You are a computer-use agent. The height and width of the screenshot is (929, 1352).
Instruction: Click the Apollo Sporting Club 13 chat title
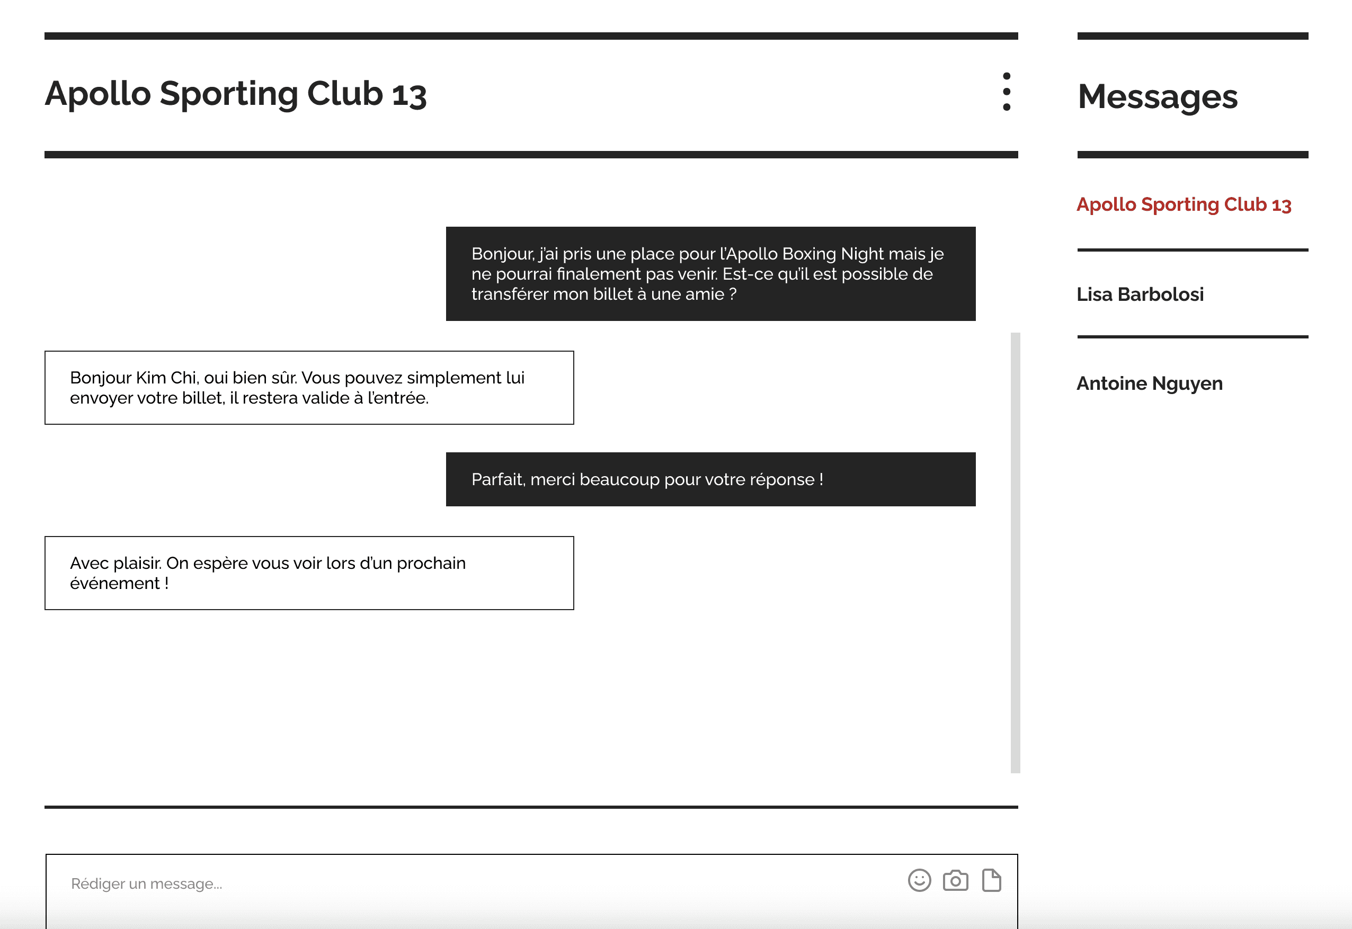point(236,93)
